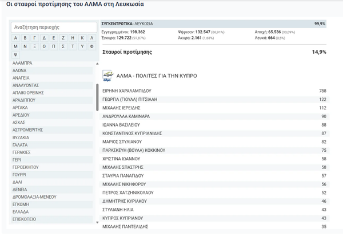
Task: Filter areas by letter Υ
Action: [x=82, y=46]
